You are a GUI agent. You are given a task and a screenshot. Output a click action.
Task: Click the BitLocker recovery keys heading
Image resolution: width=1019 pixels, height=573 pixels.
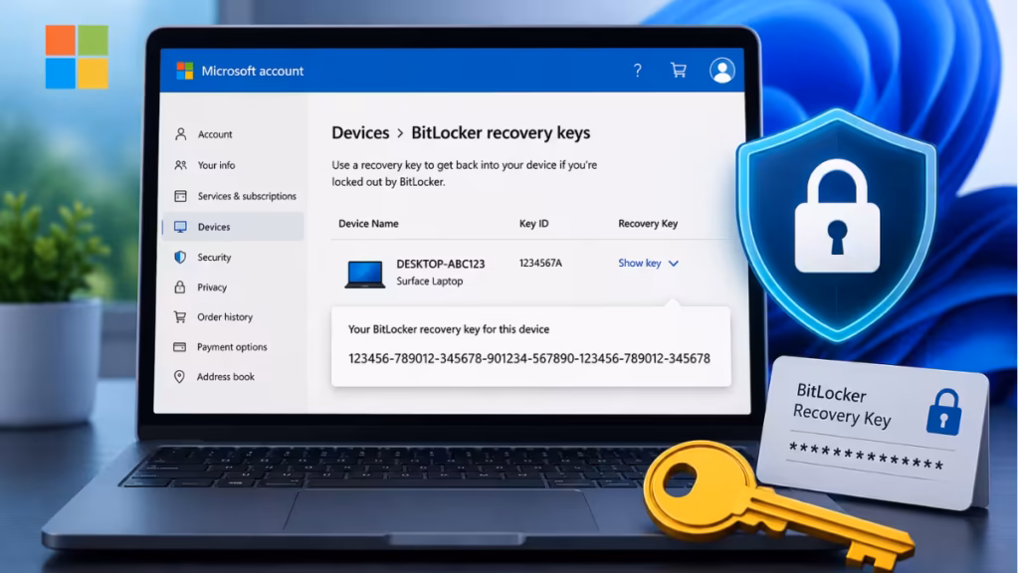click(x=501, y=132)
